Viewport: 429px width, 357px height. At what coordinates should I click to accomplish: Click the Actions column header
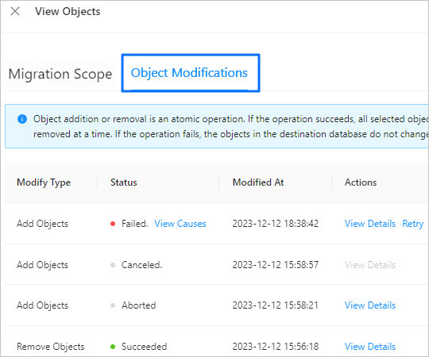361,182
